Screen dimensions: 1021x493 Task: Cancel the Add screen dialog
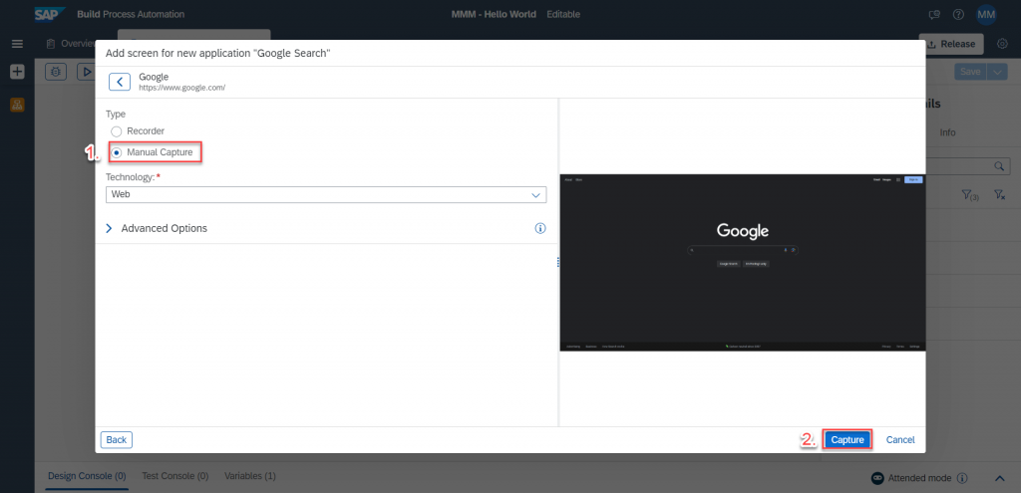(x=900, y=439)
